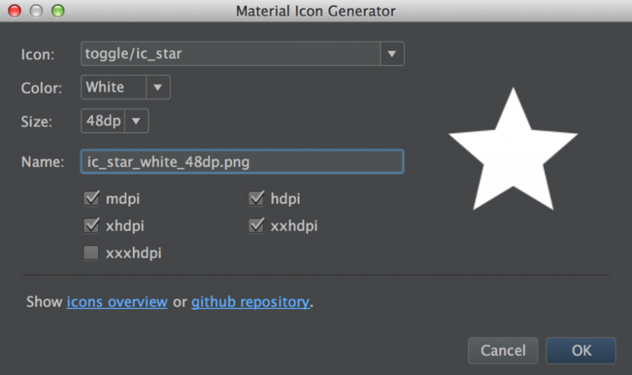This screenshot has width=632, height=375.
Task: Expand the Color dropdown showing White
Action: [159, 87]
